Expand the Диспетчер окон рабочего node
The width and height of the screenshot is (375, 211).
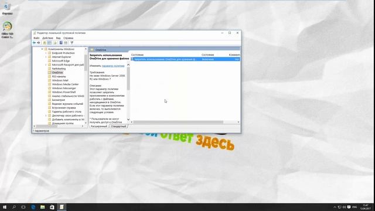[46, 115]
